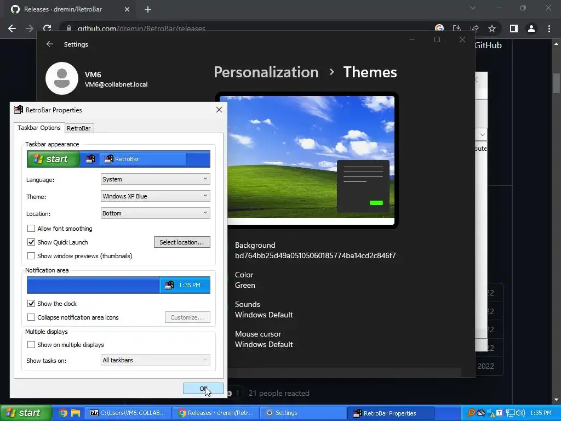This screenshot has height=421, width=561.
Task: Check Collapse notification area icons
Action: [31, 317]
